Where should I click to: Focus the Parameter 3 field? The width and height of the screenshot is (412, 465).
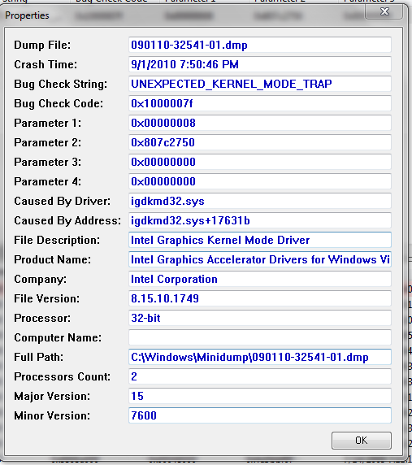(260, 162)
